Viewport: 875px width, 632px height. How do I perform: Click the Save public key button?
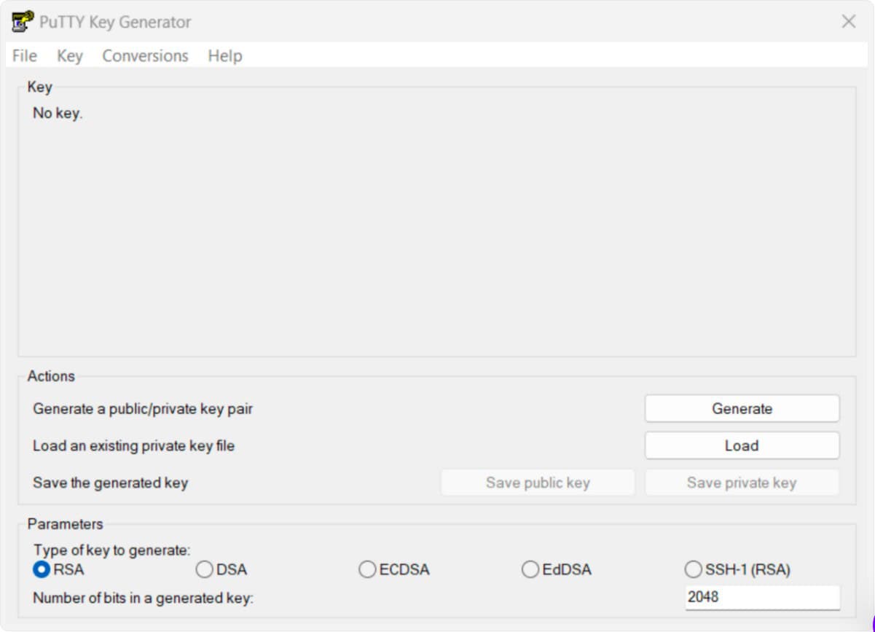[x=538, y=483]
